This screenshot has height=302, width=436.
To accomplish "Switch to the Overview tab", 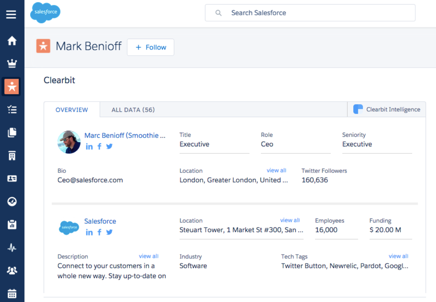I will pyautogui.click(x=72, y=110).
